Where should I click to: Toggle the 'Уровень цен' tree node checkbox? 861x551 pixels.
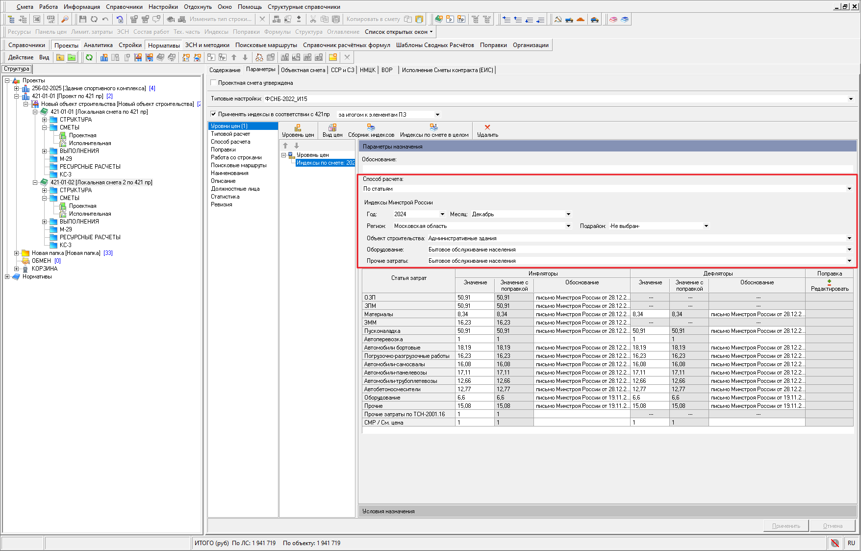[291, 155]
